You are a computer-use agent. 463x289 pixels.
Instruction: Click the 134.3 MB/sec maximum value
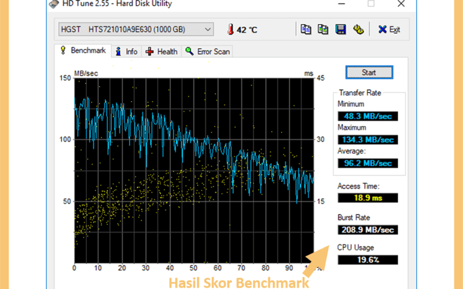click(368, 139)
